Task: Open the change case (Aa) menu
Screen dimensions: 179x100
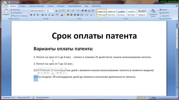Action: point(53,15)
